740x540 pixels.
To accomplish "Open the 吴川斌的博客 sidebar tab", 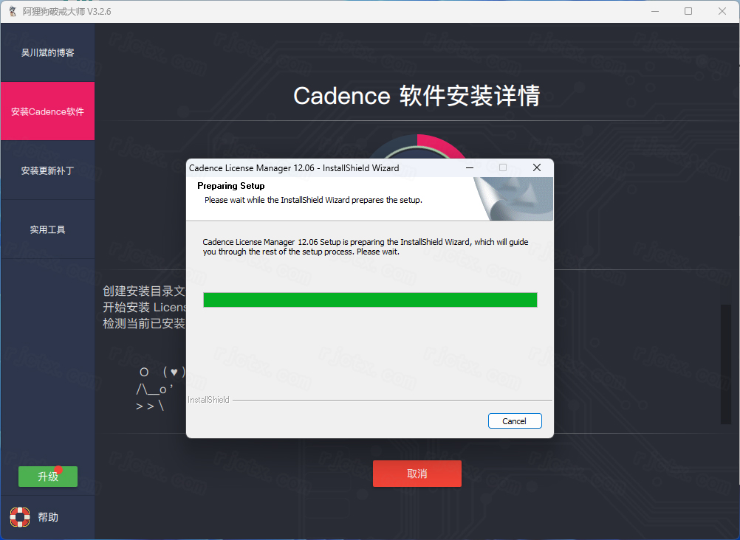I will coord(48,52).
